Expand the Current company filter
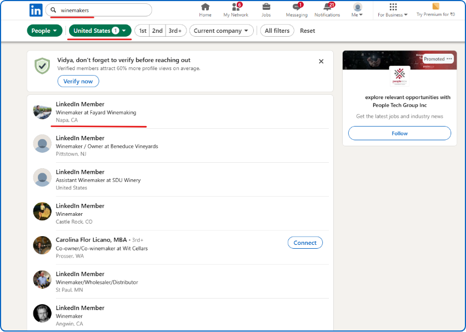466x332 pixels. (221, 31)
